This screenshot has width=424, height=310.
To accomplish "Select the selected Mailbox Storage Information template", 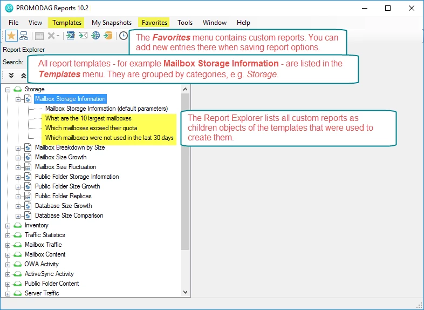I will (x=70, y=99).
